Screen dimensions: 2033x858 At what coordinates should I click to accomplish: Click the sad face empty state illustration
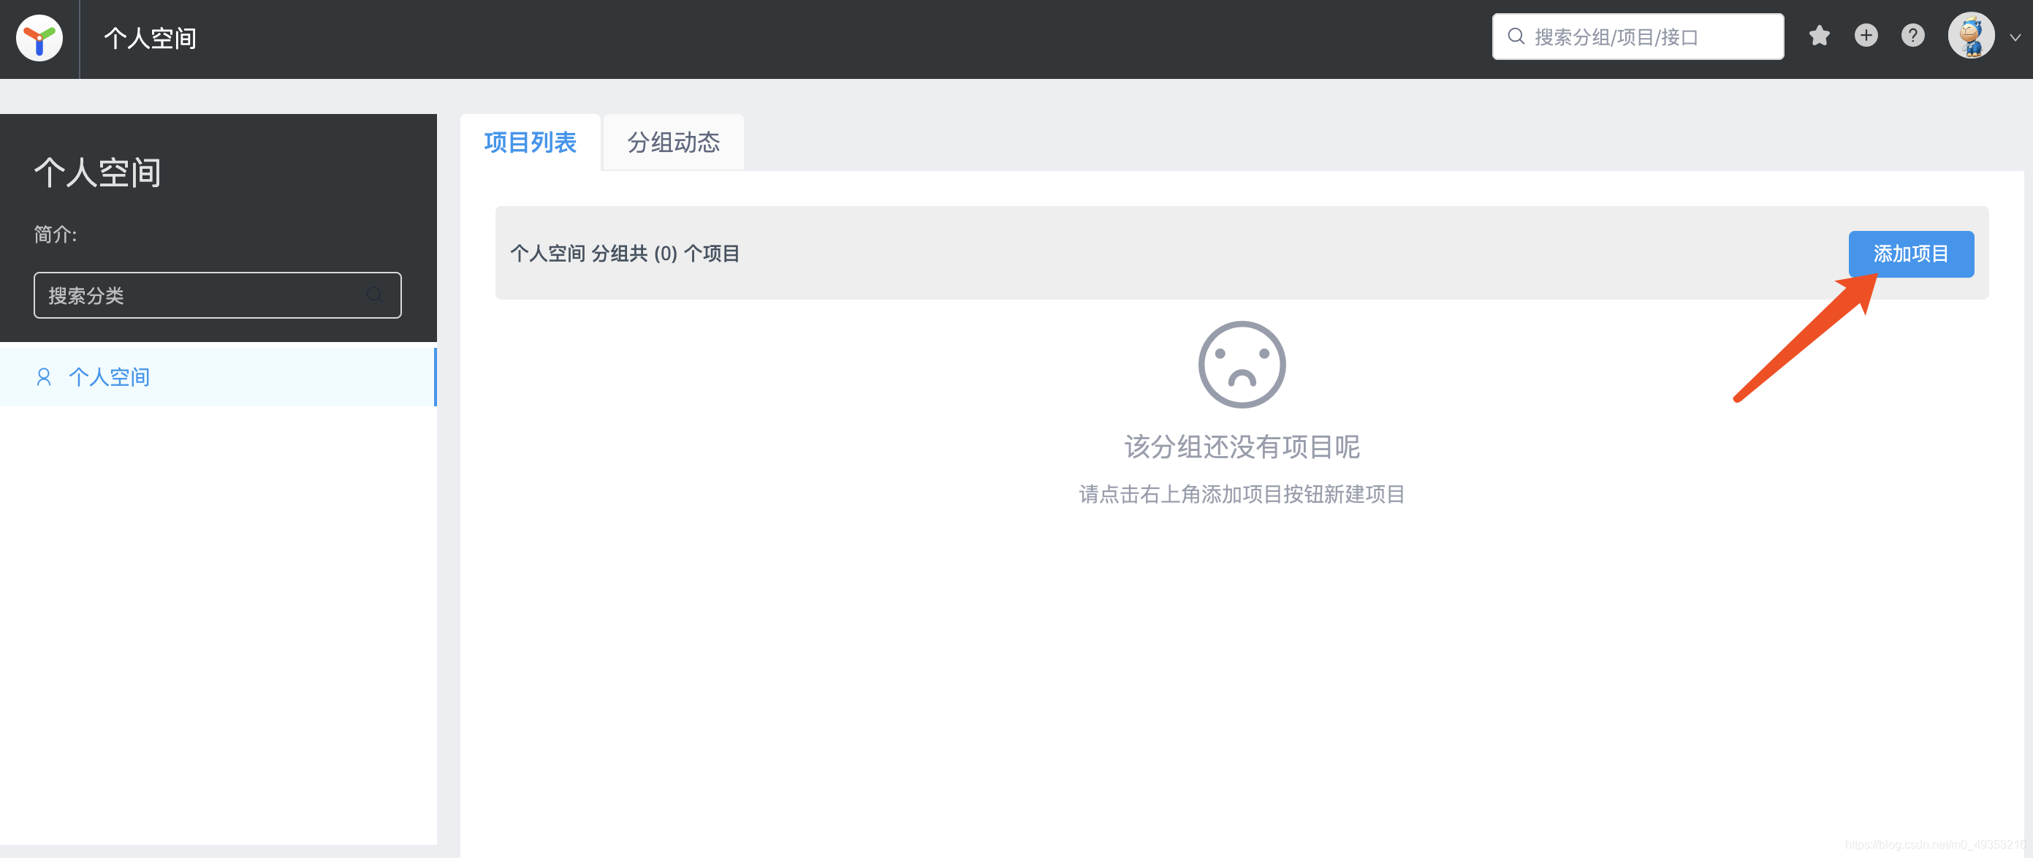pyautogui.click(x=1242, y=364)
